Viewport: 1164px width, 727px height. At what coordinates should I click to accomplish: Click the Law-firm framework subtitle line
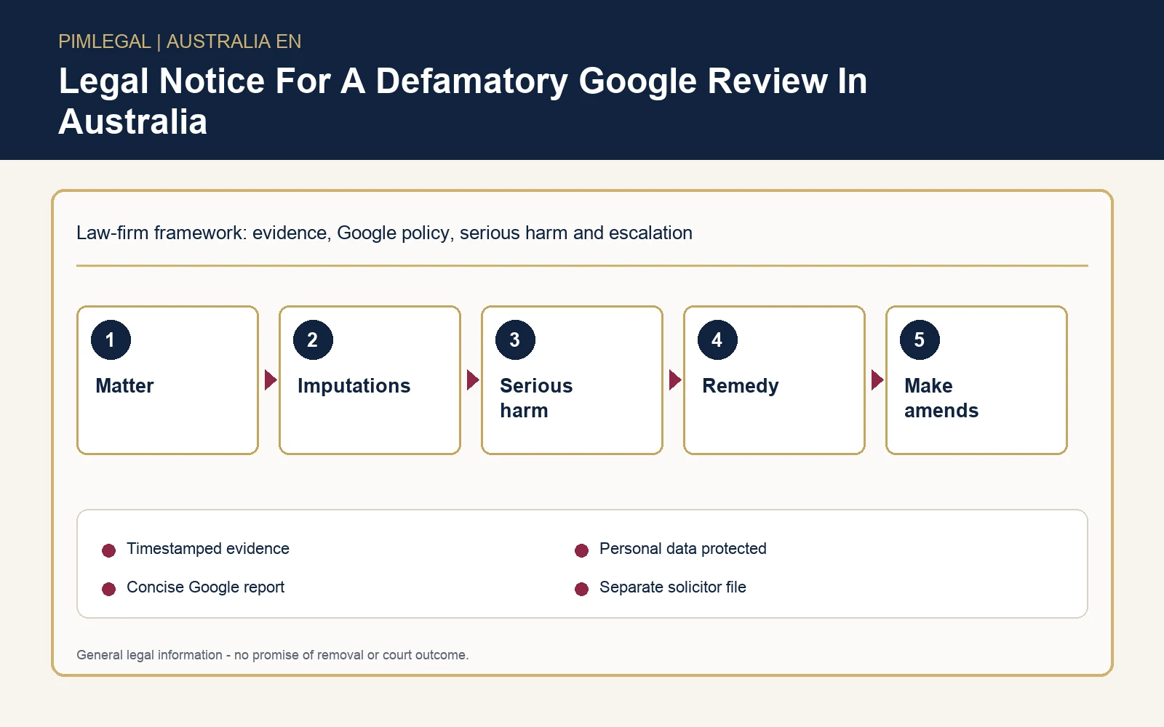coord(384,233)
